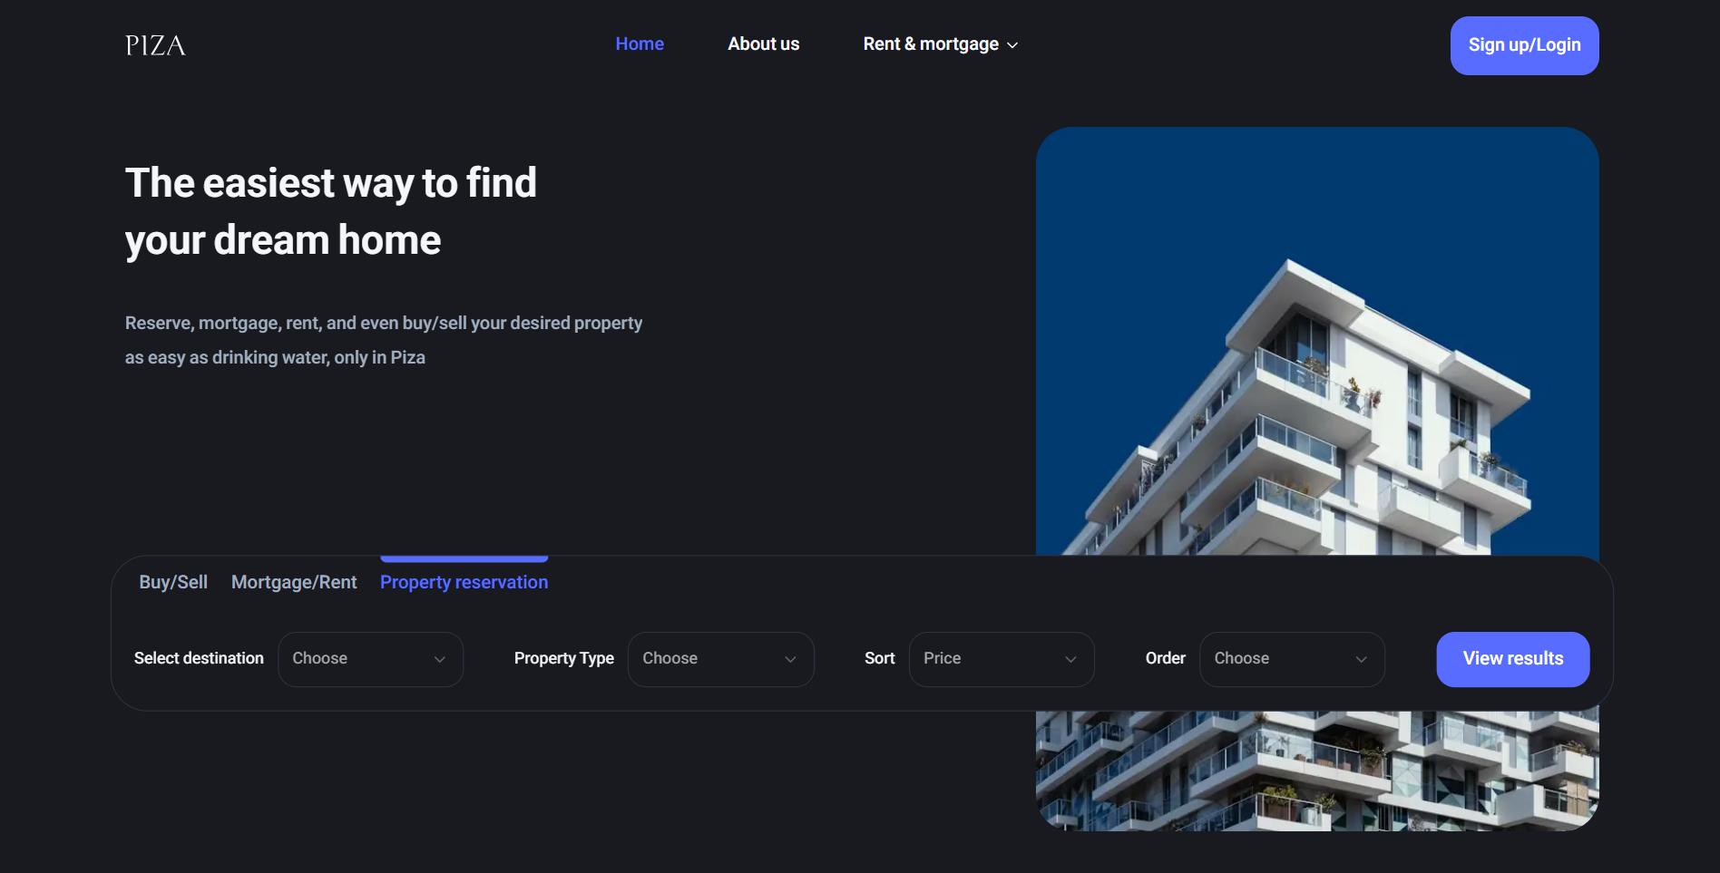Click the lower building image below search bar
Image resolution: width=1720 pixels, height=873 pixels.
tap(1316, 771)
